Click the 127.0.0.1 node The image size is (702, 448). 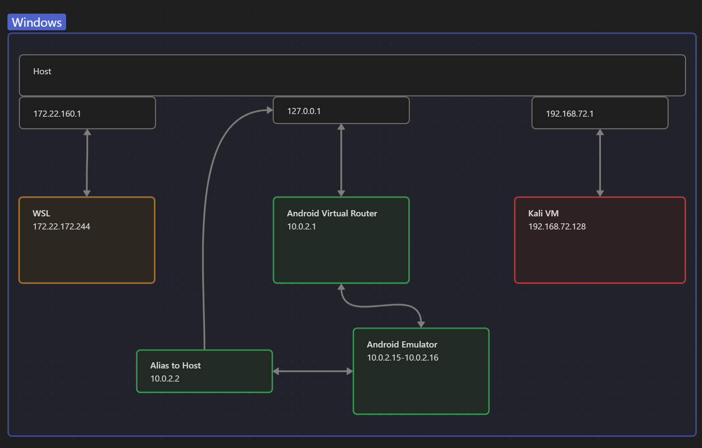(x=341, y=111)
